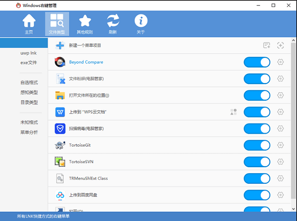Click the add note icon in the header row
The image size is (297, 221).
[266, 45]
